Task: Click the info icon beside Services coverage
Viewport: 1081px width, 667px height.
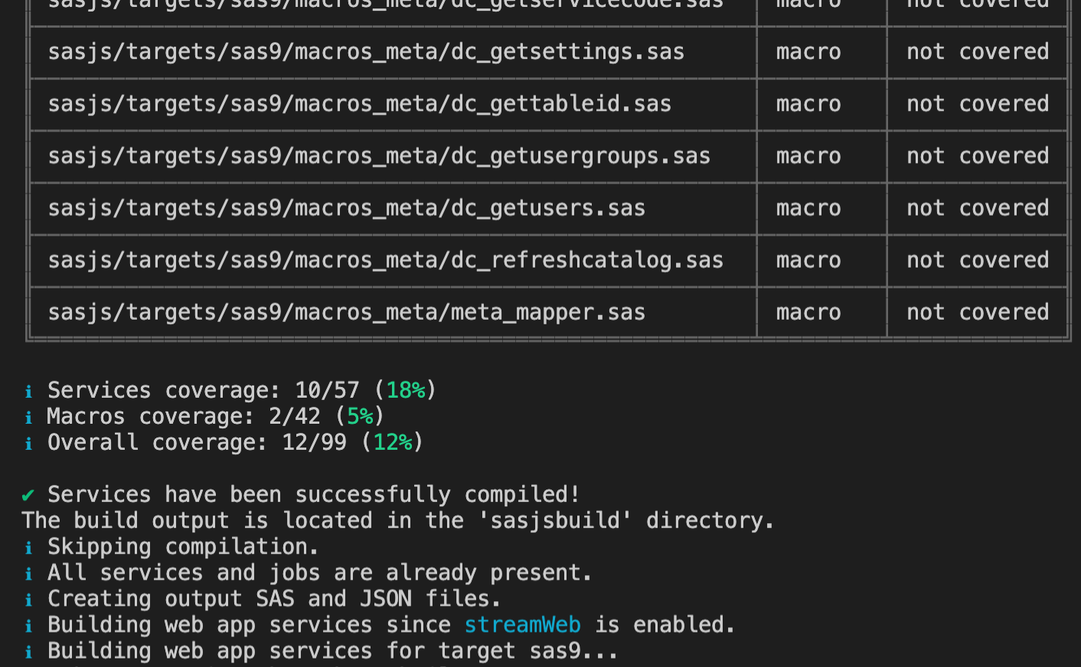Action: (x=28, y=392)
